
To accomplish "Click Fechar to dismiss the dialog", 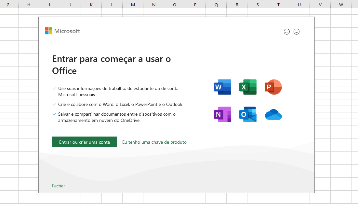I will coord(59,186).
